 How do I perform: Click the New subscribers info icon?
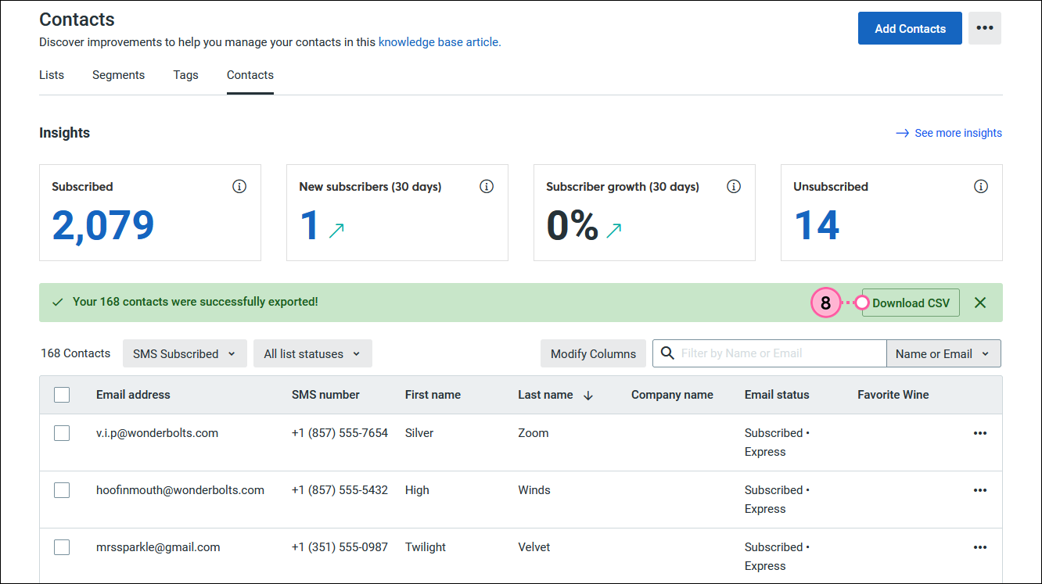point(487,187)
